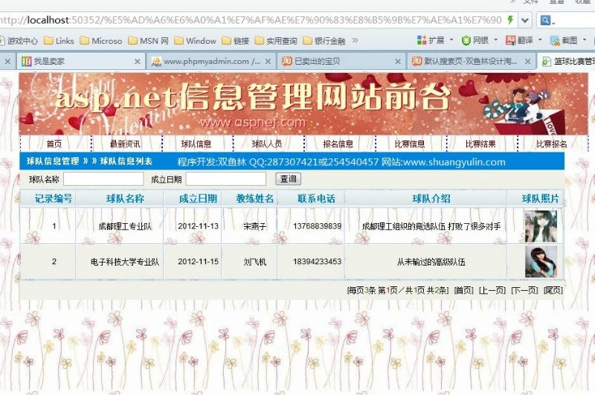Open the Microso bookmark folder
The height and width of the screenshot is (395, 595).
click(x=101, y=41)
